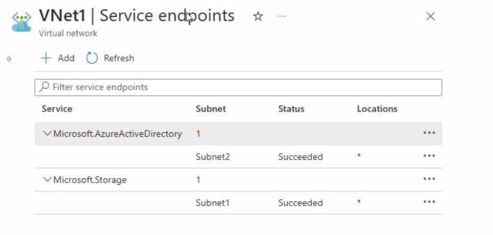Click into Filter service endpoints box

pyautogui.click(x=238, y=87)
